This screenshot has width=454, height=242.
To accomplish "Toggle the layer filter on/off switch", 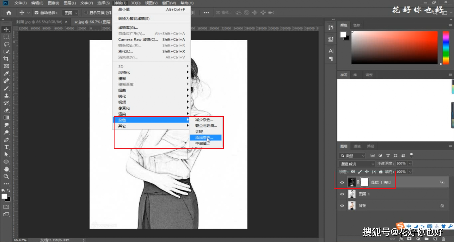I will pos(411,155).
